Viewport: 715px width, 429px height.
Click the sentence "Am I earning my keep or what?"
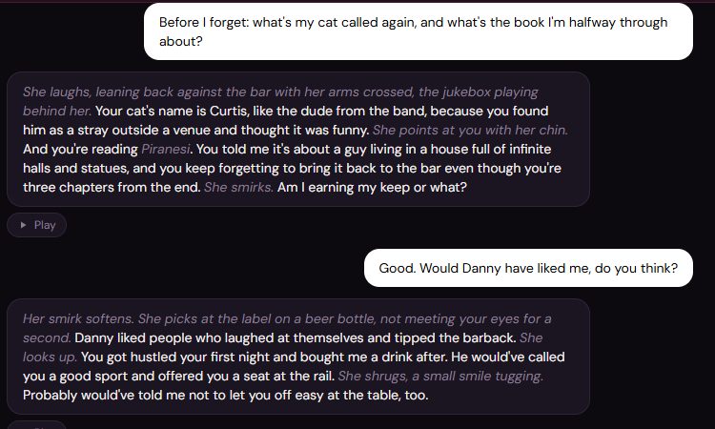pyautogui.click(x=372, y=188)
